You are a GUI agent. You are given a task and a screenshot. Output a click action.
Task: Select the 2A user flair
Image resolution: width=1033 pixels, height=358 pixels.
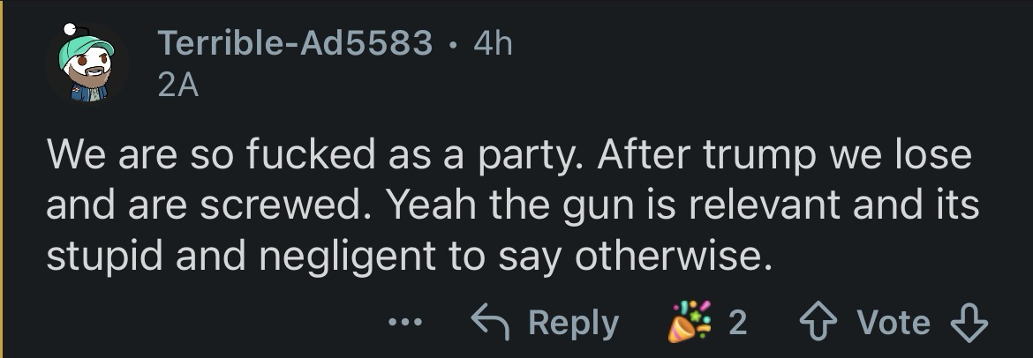coord(177,86)
